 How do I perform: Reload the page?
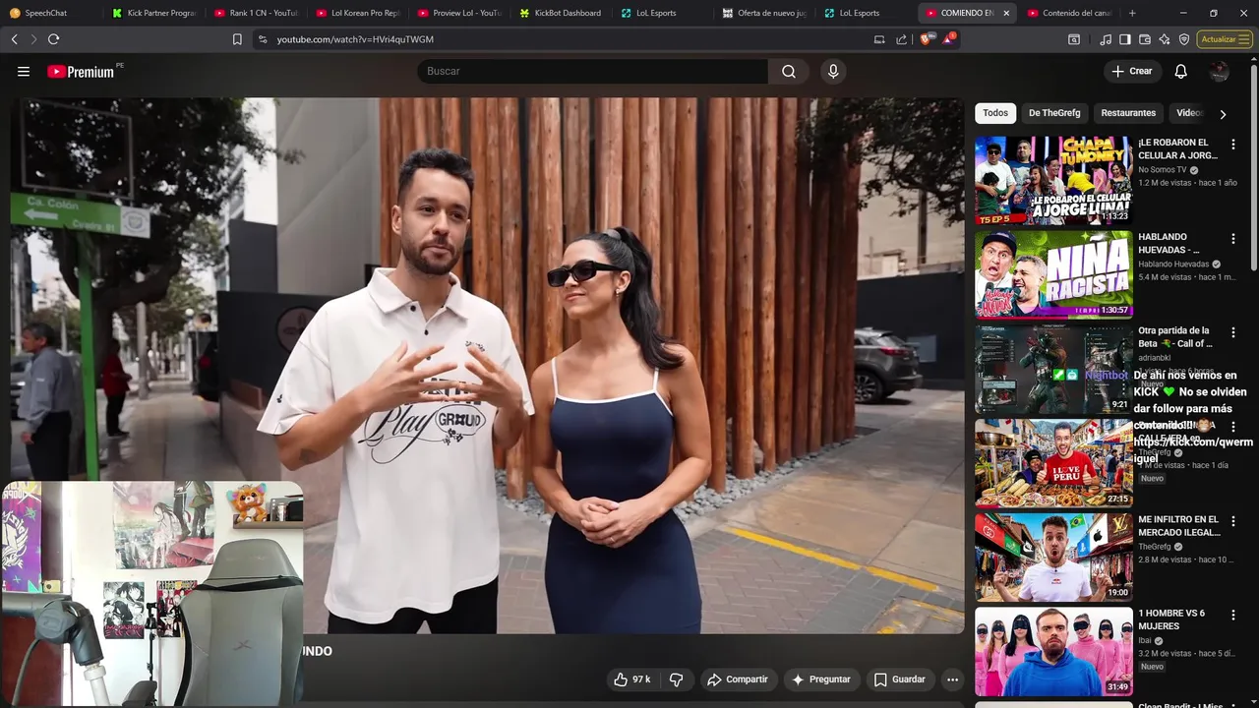tap(53, 39)
